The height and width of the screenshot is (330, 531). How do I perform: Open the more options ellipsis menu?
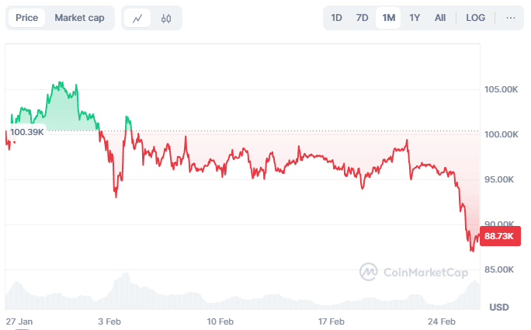(510, 18)
